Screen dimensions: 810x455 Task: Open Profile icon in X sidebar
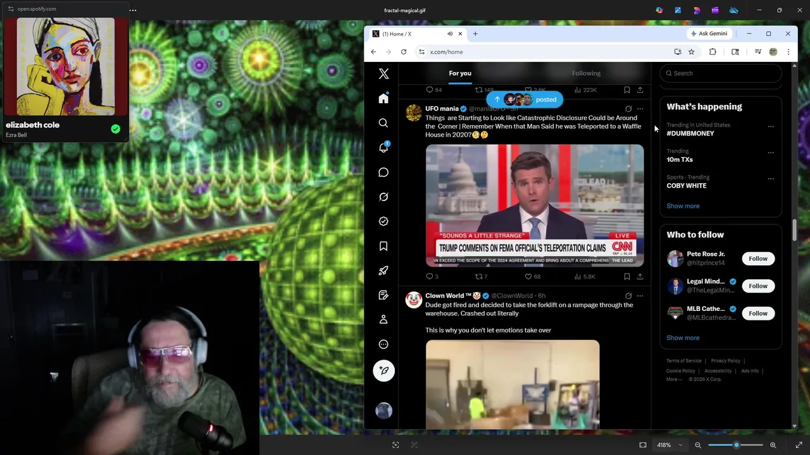point(383,320)
